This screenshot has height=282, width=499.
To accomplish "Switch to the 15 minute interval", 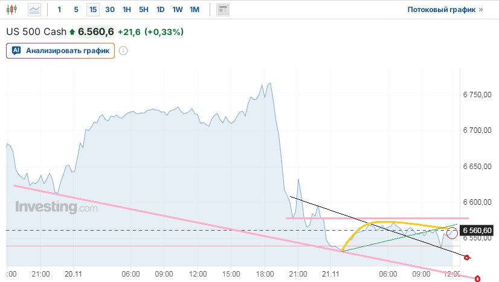I will (x=92, y=10).
